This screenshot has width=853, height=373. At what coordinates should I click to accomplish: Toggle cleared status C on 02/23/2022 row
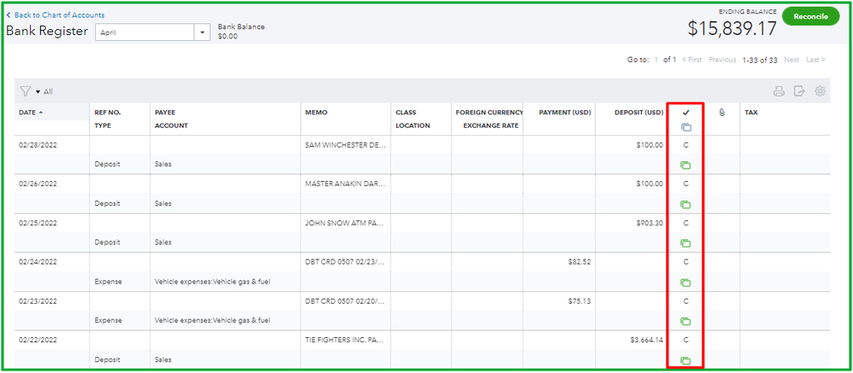685,300
